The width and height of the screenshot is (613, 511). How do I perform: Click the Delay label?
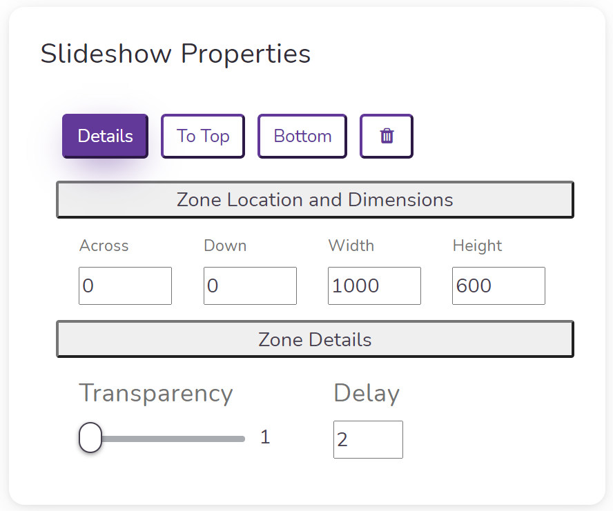pyautogui.click(x=367, y=393)
